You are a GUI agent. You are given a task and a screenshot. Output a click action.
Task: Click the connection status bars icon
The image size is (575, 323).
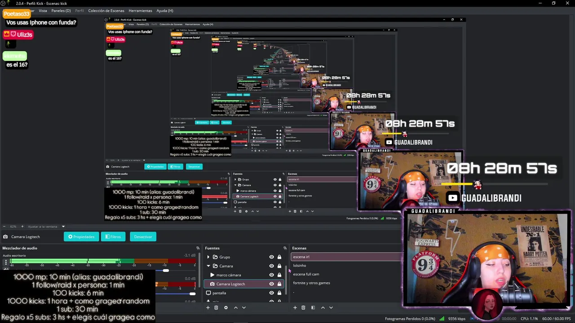[x=442, y=319]
